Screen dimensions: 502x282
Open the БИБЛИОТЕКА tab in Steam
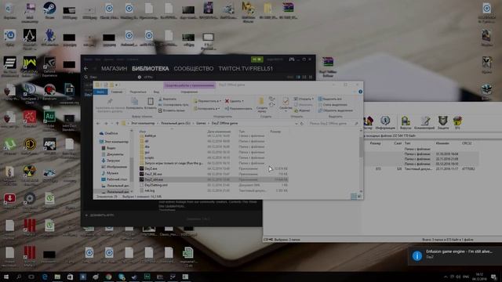(150, 68)
